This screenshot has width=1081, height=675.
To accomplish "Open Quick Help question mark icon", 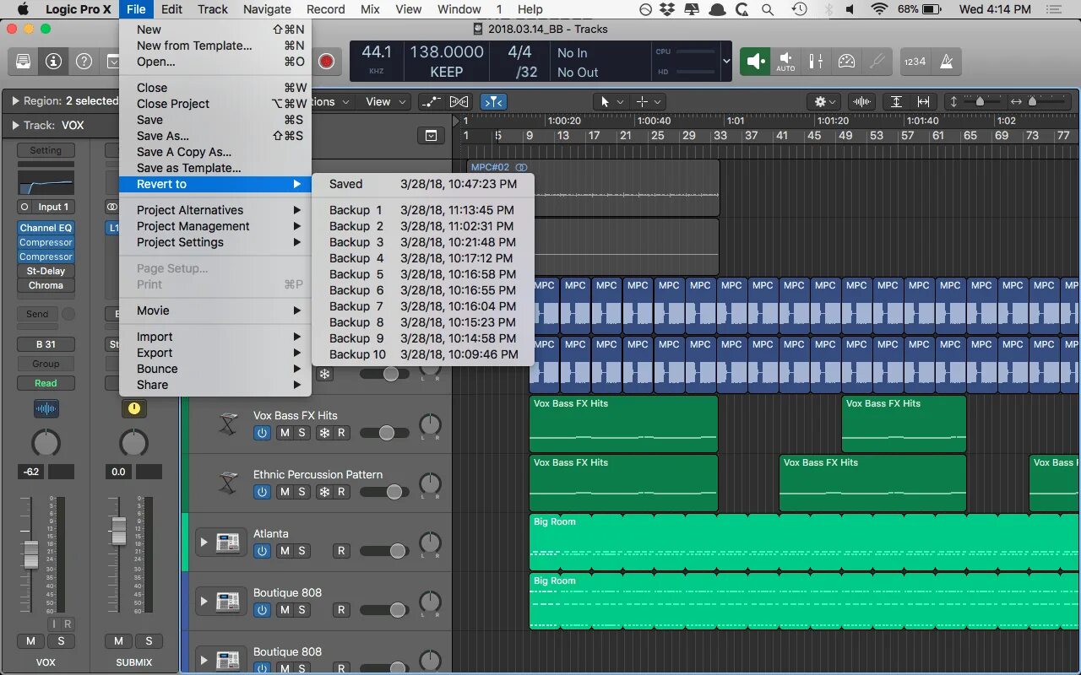I will tap(84, 62).
